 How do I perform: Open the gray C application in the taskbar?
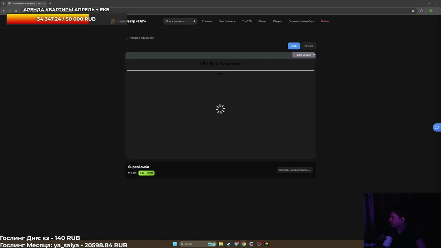[x=252, y=244]
